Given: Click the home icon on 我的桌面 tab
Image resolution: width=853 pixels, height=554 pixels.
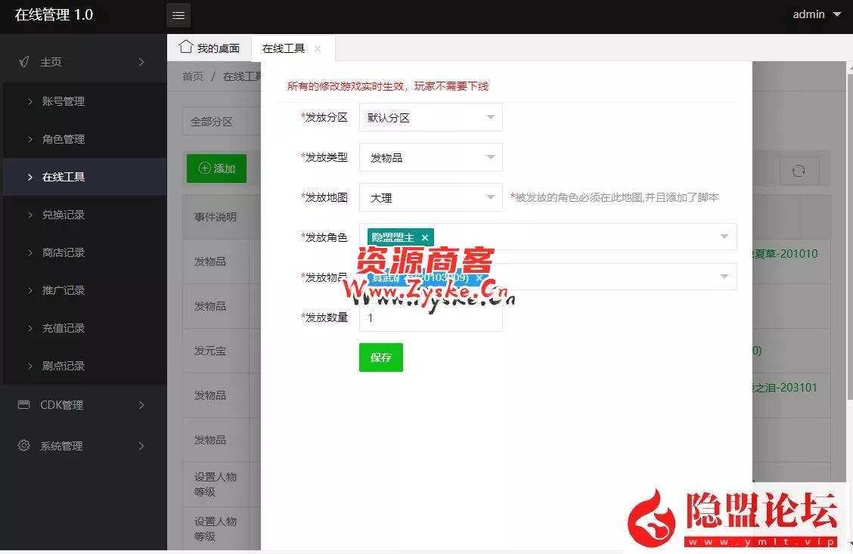Looking at the screenshot, I should click(185, 47).
